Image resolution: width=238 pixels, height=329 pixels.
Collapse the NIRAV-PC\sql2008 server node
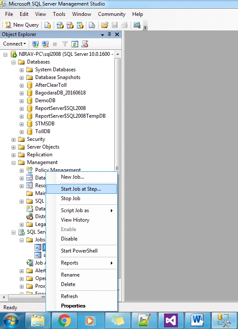click(6, 55)
